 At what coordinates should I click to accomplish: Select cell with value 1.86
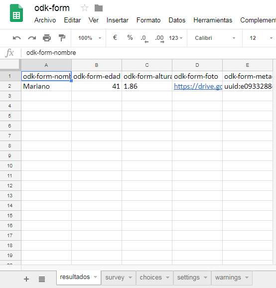147,86
